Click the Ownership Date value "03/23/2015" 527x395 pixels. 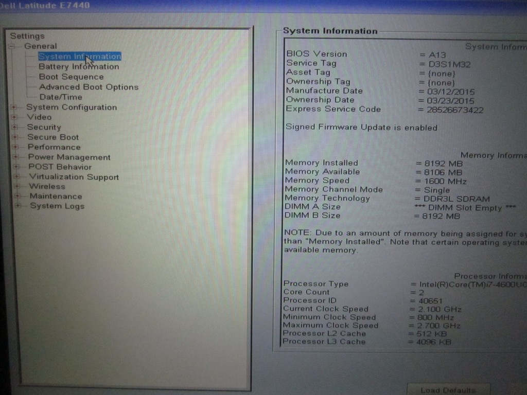[450, 101]
